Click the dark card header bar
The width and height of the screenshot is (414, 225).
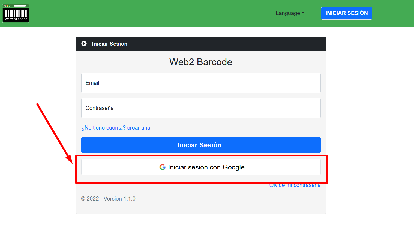[201, 44]
